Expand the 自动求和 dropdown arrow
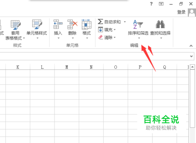This screenshot has width=196, height=143. tap(125, 22)
